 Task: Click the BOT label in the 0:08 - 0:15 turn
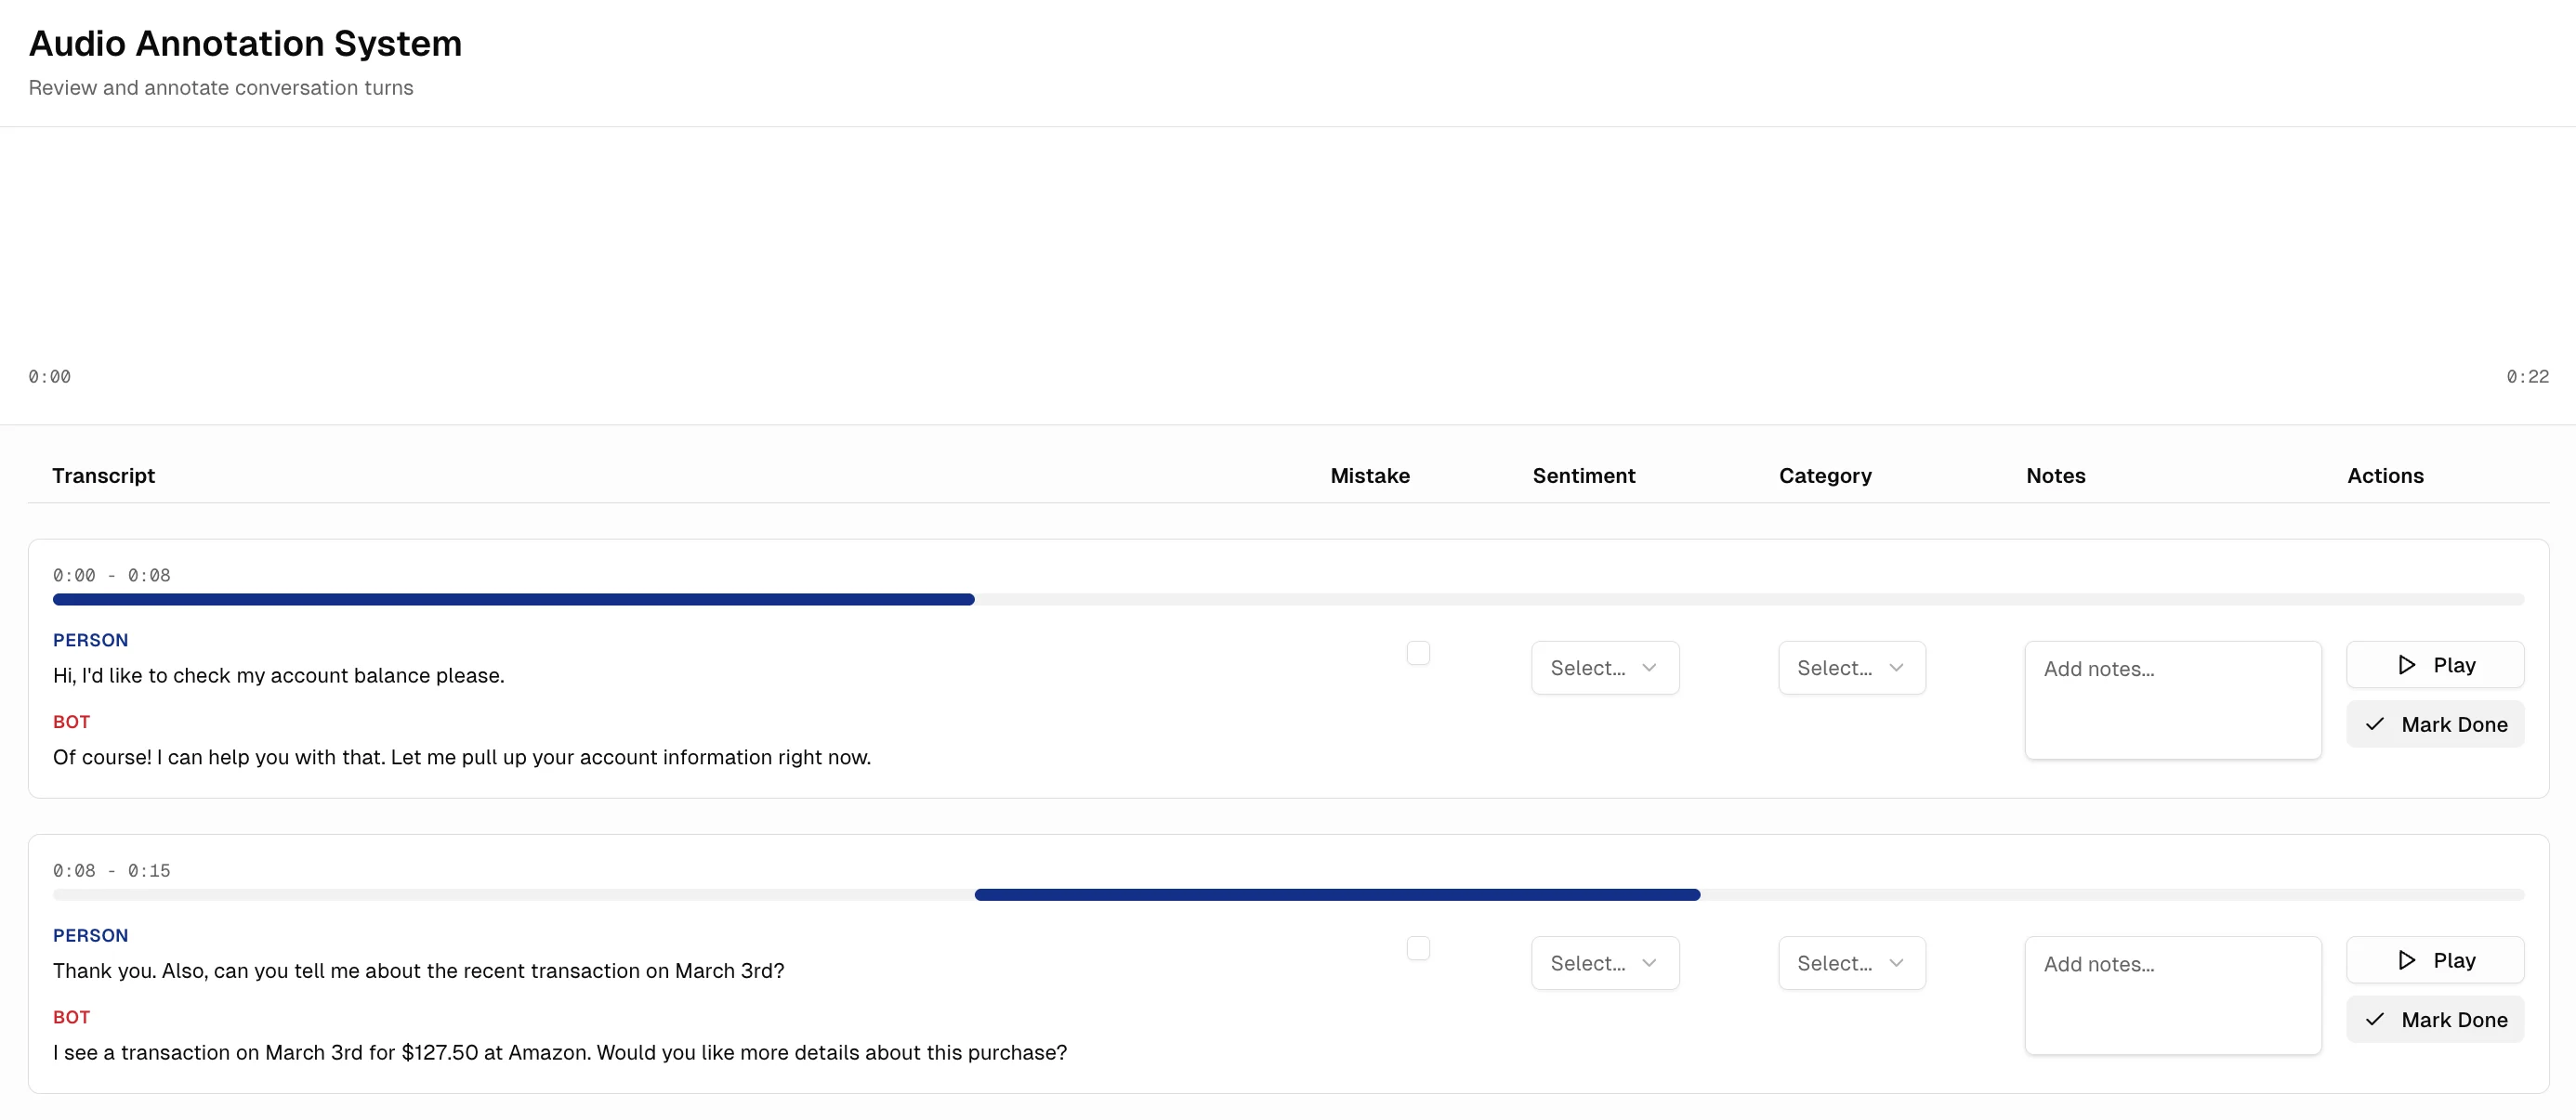[72, 1017]
